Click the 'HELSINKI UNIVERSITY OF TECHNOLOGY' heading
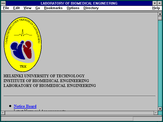The image size is (163, 122). pos(44,76)
